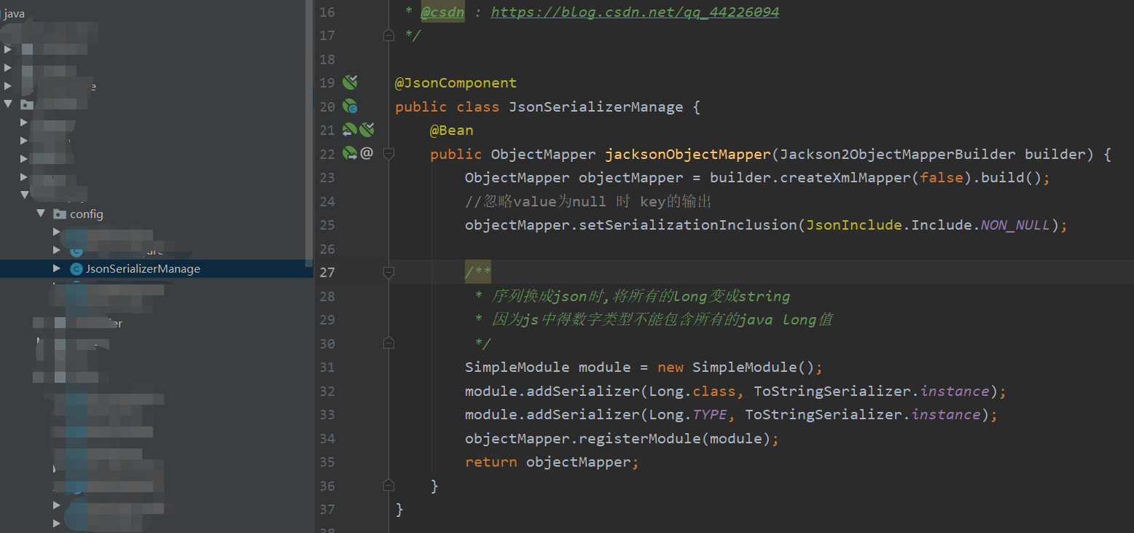The height and width of the screenshot is (533, 1134).
Task: Click the @Bean annotation on line 21
Action: (452, 131)
